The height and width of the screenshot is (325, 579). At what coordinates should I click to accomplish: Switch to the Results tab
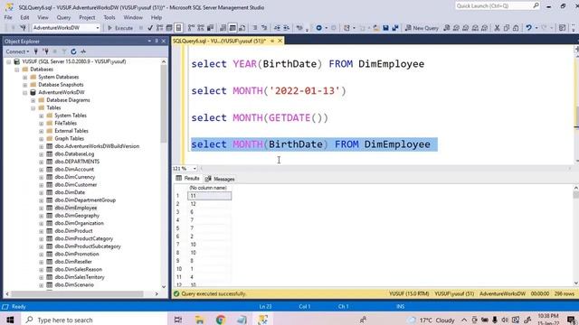pos(187,179)
